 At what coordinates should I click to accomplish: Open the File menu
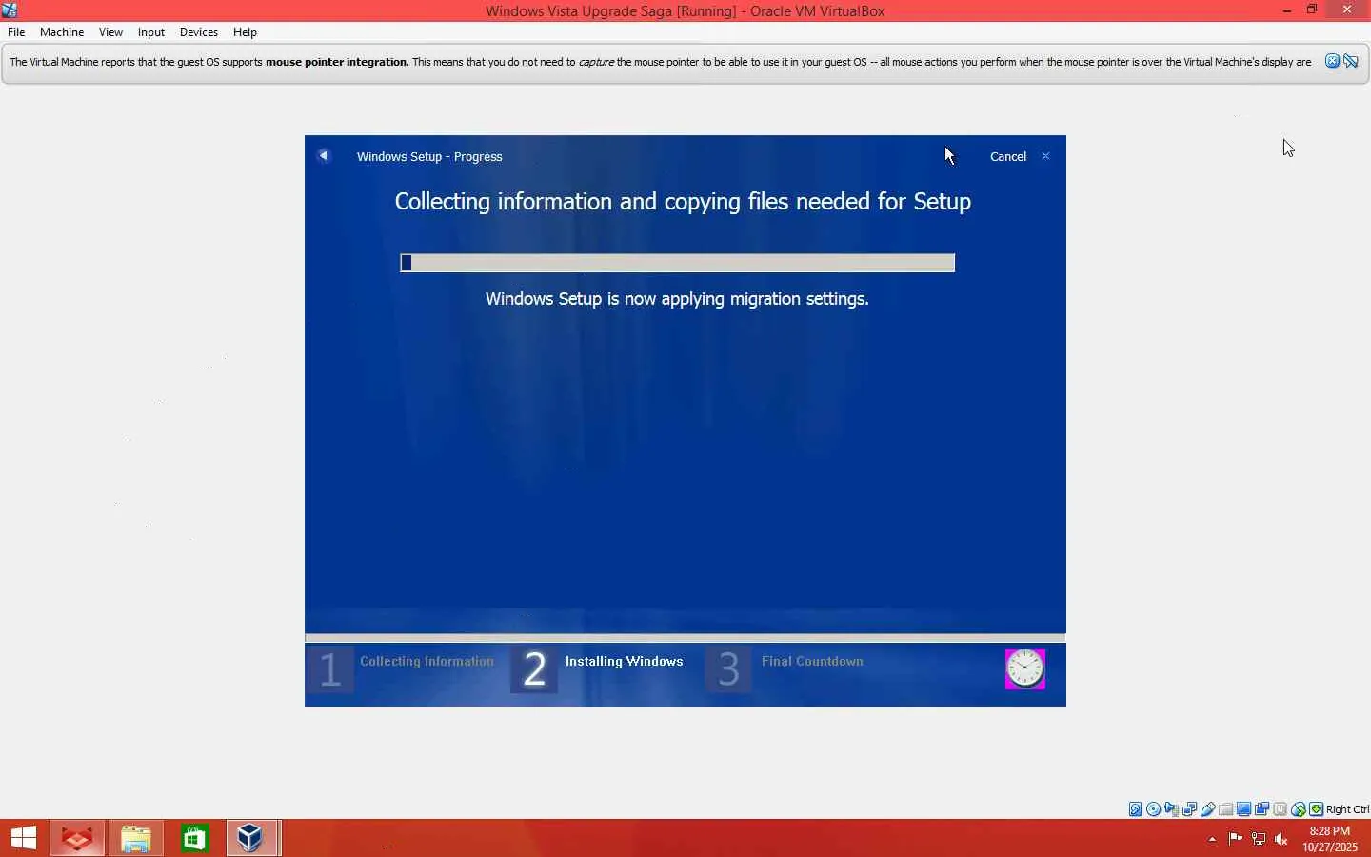(x=16, y=32)
